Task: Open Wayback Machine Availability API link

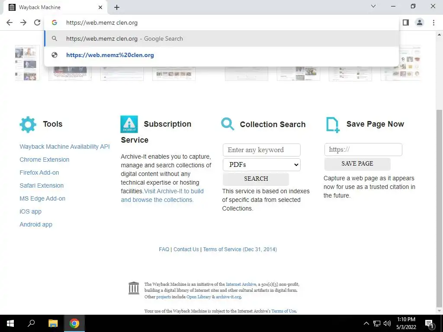Action: tap(64, 147)
